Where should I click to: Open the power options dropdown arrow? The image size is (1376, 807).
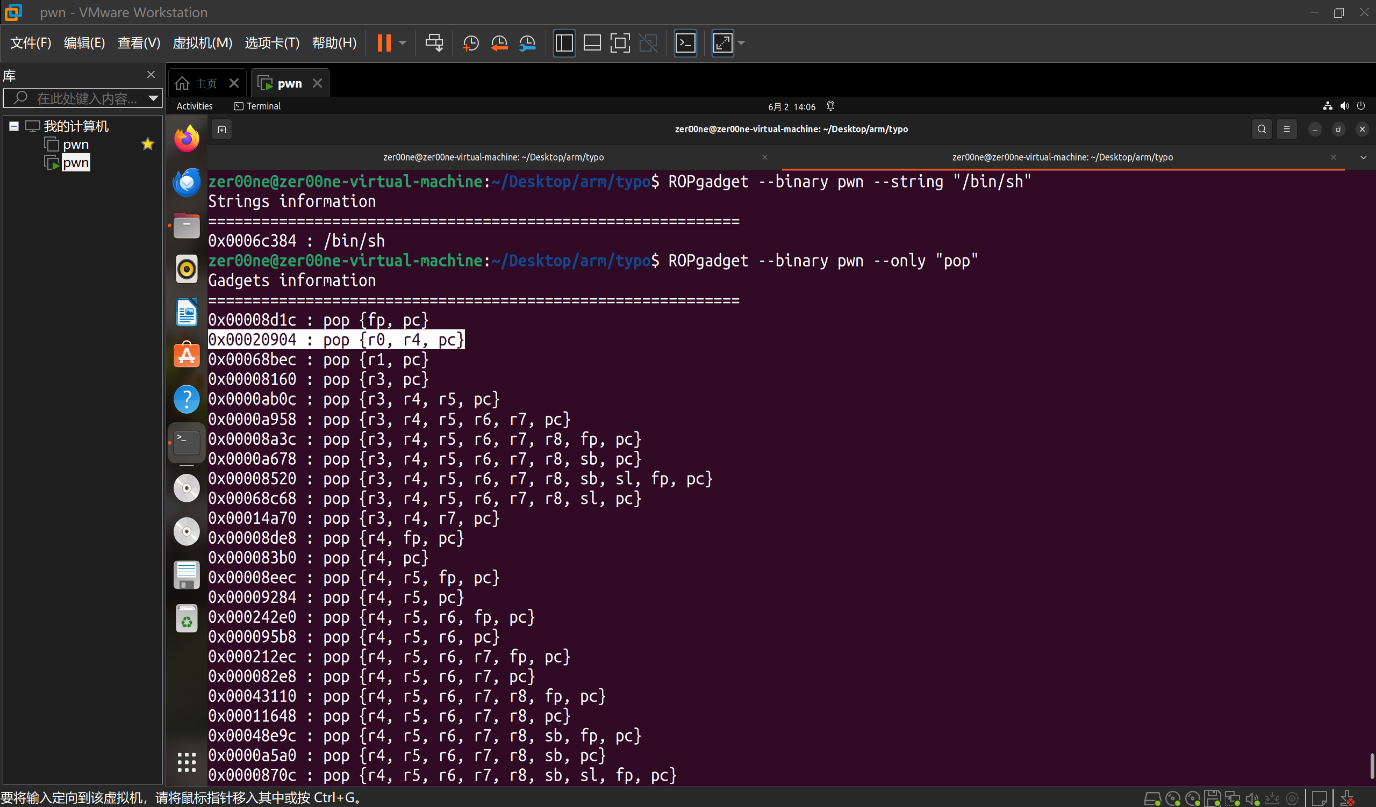[403, 42]
